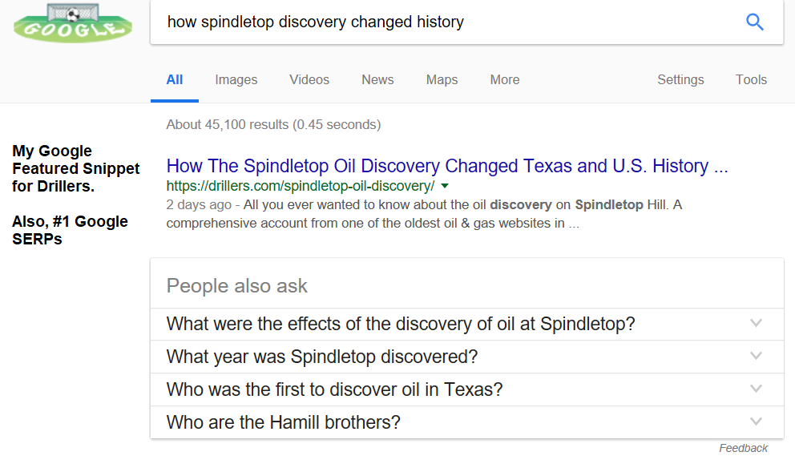Image resolution: width=795 pixels, height=472 pixels.
Task: Click the Google soccer doodle logo
Action: coord(73,24)
